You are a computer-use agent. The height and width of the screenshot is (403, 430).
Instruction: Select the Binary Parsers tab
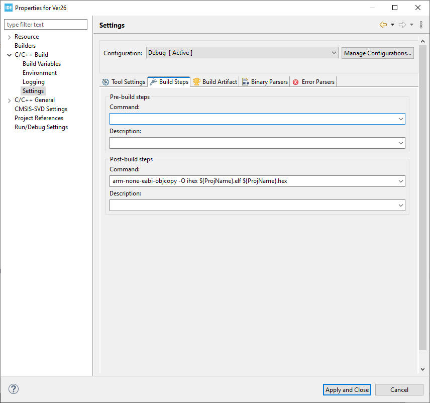[x=265, y=82]
